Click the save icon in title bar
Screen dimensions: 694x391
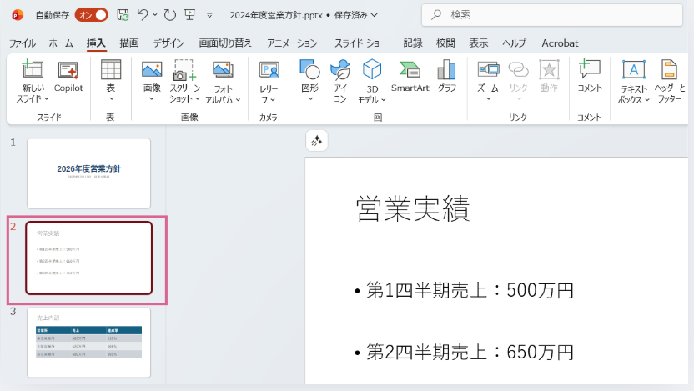[123, 14]
